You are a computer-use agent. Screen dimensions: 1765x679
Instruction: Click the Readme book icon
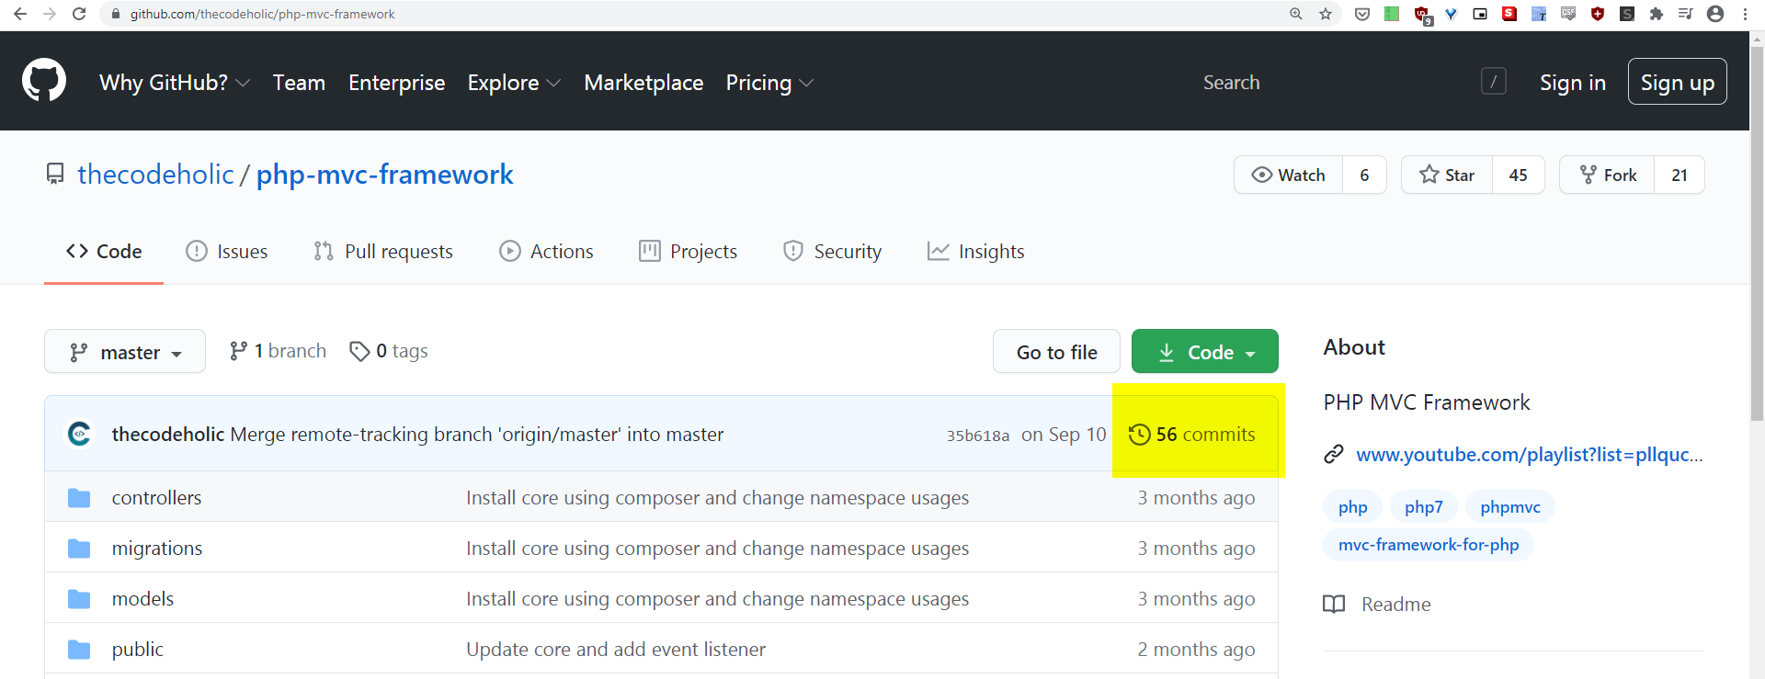[x=1334, y=604]
